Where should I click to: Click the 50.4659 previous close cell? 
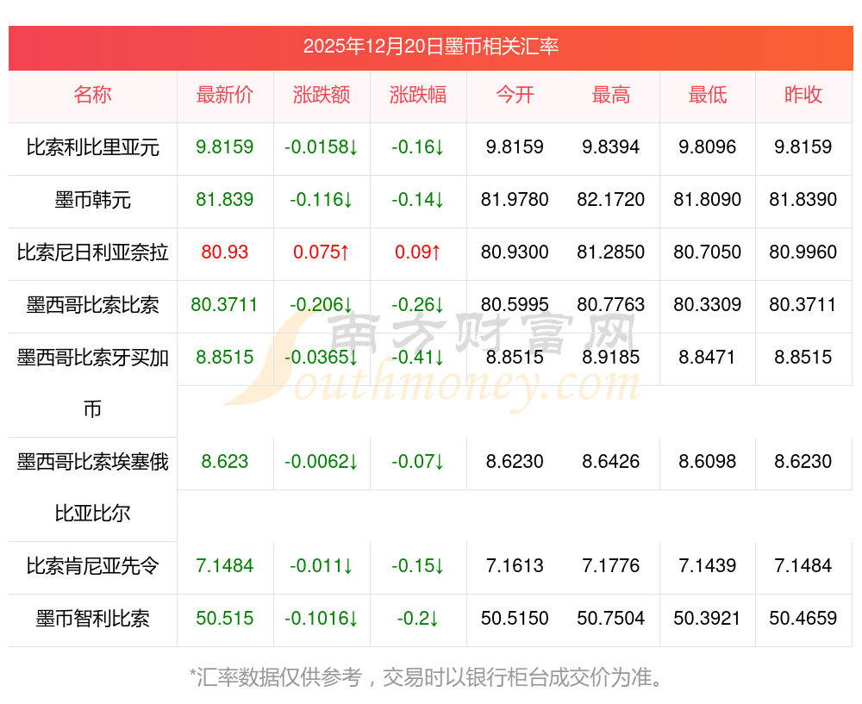tap(803, 619)
